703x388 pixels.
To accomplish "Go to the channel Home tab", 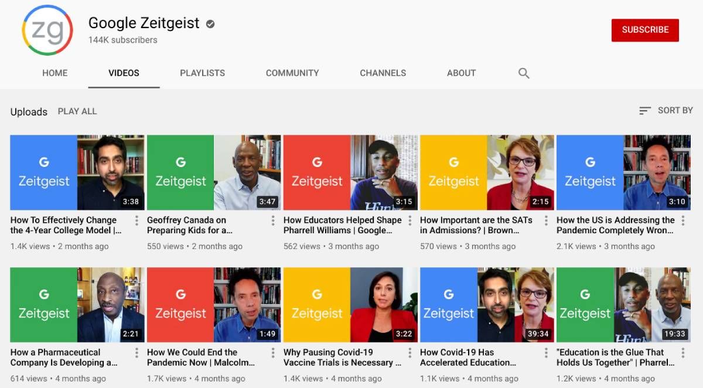I will pos(55,73).
